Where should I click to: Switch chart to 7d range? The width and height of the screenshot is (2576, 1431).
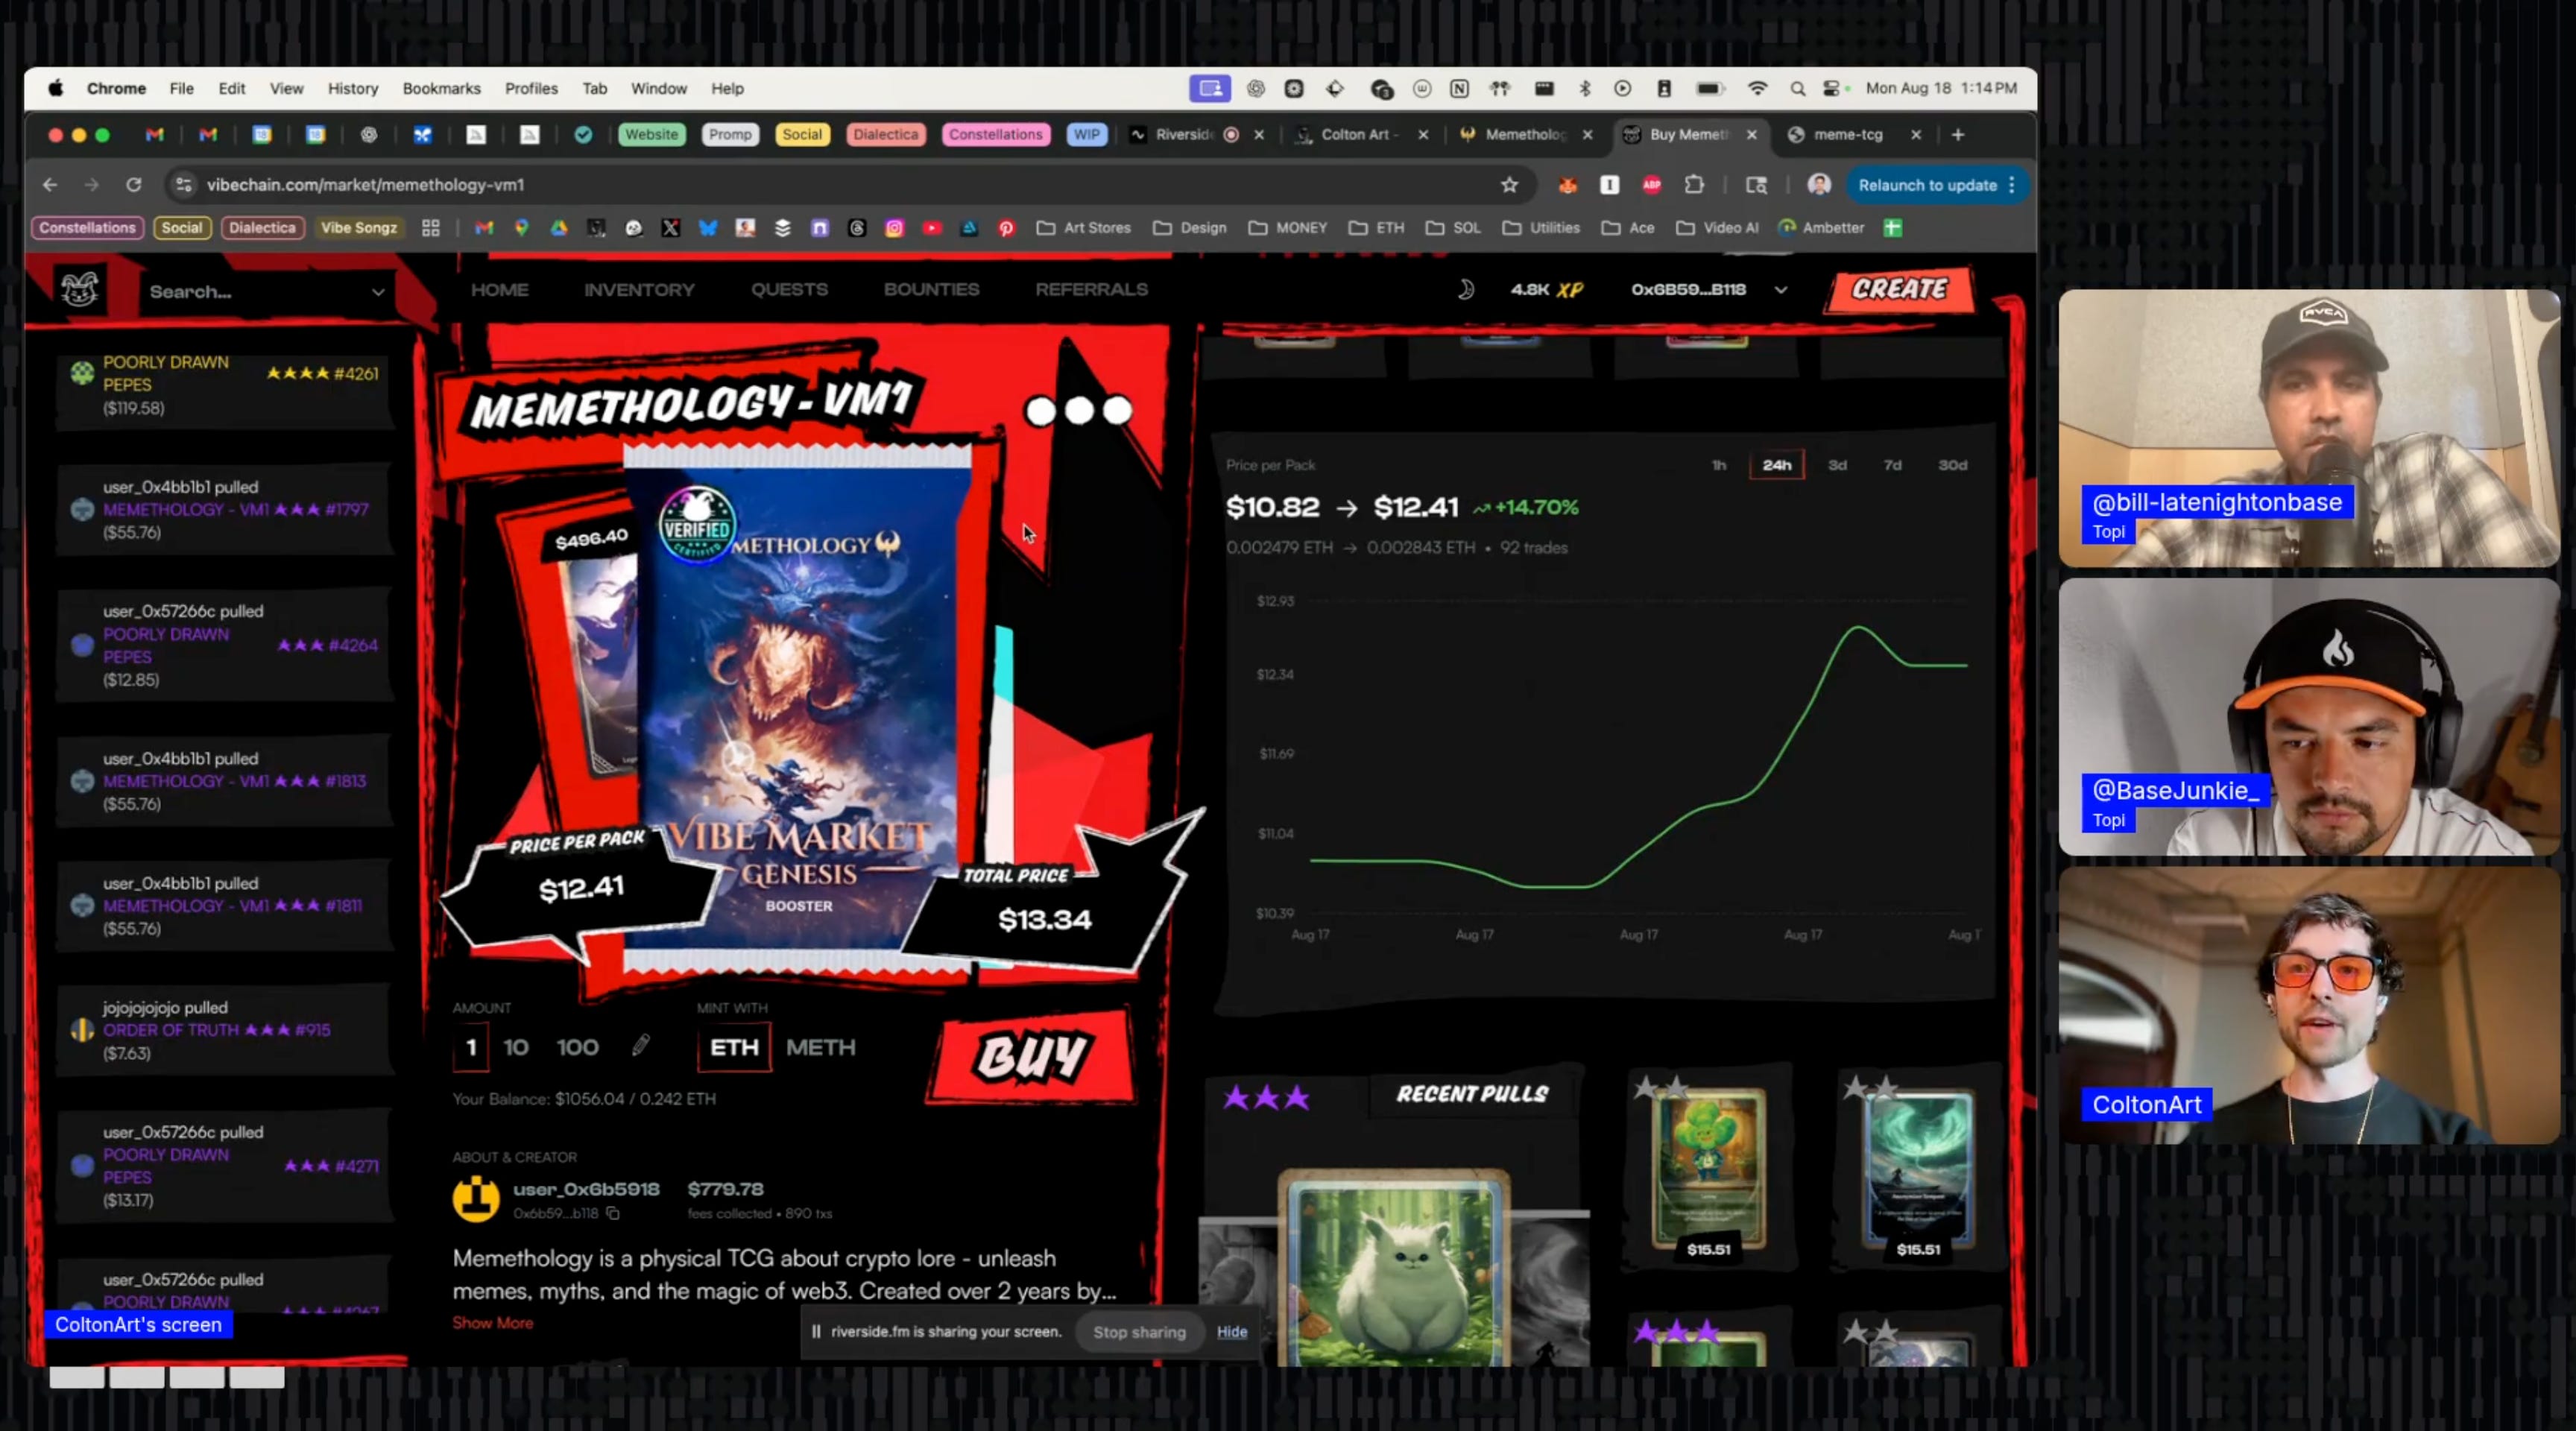coord(1892,465)
